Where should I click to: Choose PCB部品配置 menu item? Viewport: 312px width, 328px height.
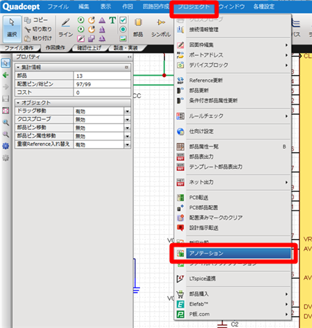(x=233, y=208)
